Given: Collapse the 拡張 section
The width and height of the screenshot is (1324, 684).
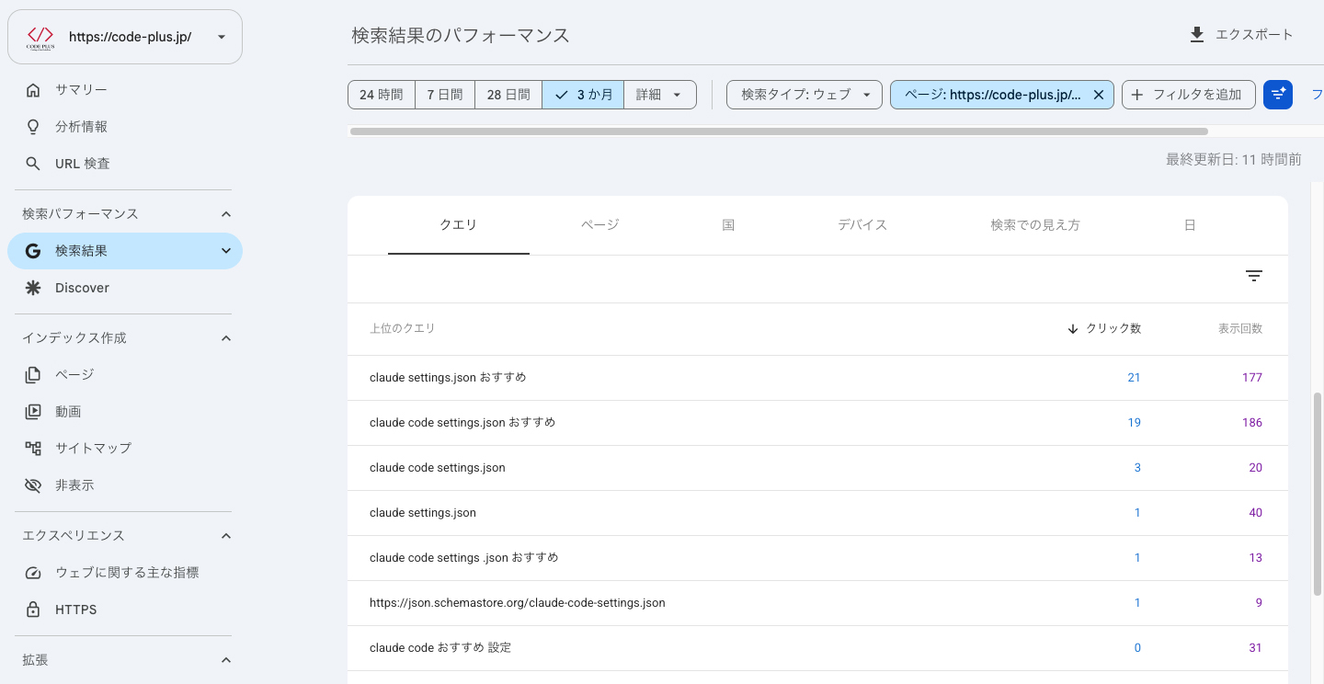Looking at the screenshot, I should [226, 660].
